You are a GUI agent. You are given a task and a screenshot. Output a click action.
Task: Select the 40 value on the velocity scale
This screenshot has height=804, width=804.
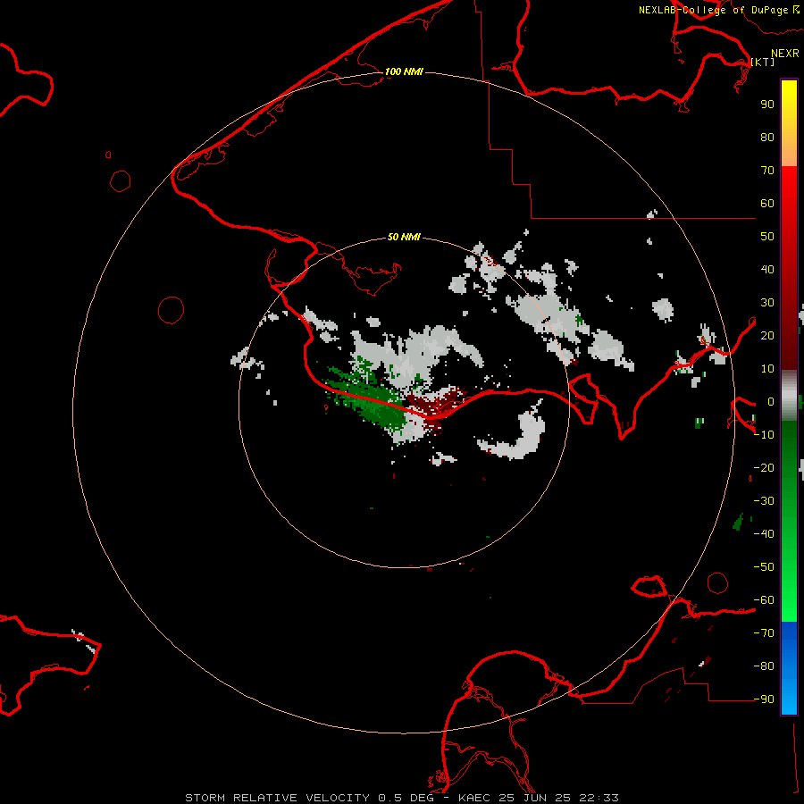tap(767, 269)
